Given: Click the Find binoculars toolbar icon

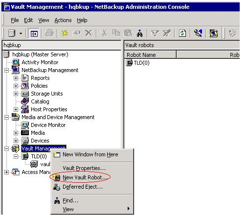Looking at the screenshot, I should coord(139,33).
